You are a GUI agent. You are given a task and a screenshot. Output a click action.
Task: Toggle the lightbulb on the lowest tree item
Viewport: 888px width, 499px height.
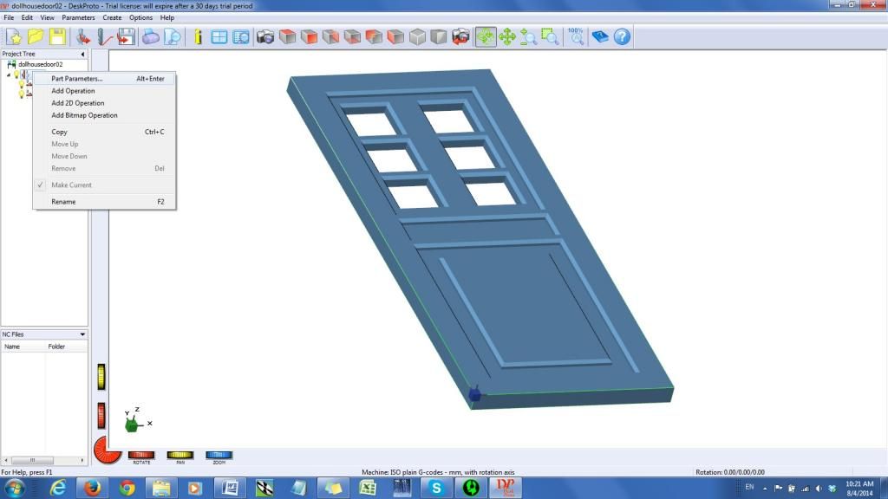[22, 95]
